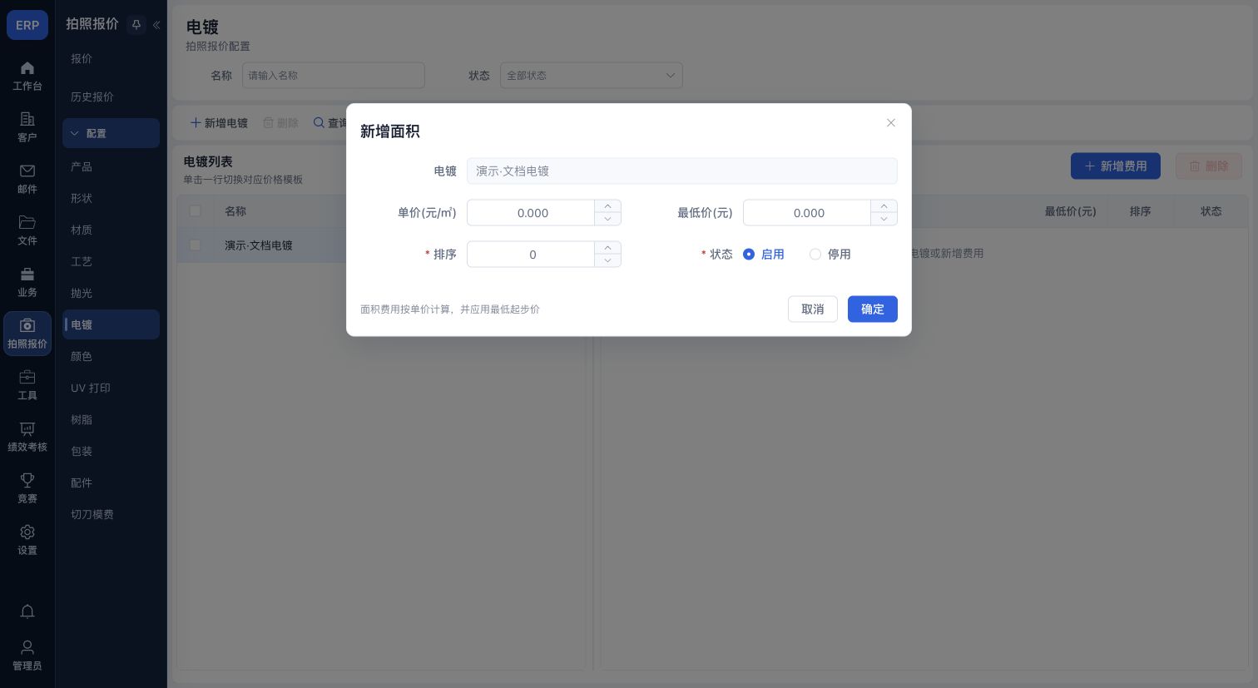Go to the 切刀模费 configuration page
The width and height of the screenshot is (1258, 688).
(x=111, y=514)
